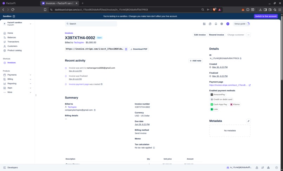Click the browser address bar URL
Viewport: 283px width, 171px height.
(101, 9)
